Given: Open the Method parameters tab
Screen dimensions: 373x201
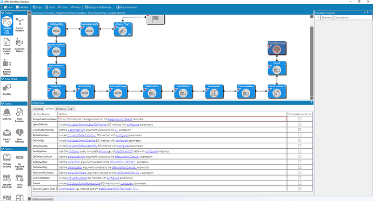Looking at the screenshot, I should [43, 199].
